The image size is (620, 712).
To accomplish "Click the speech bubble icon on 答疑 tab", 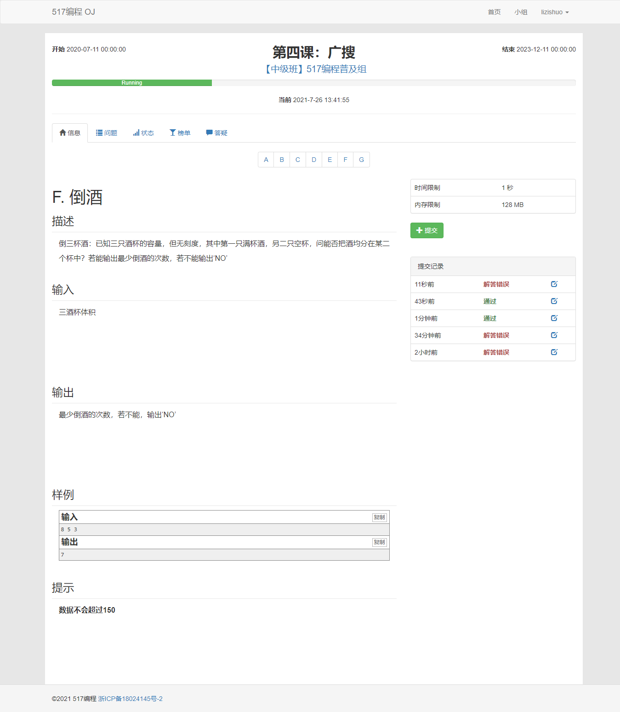I will [x=209, y=132].
